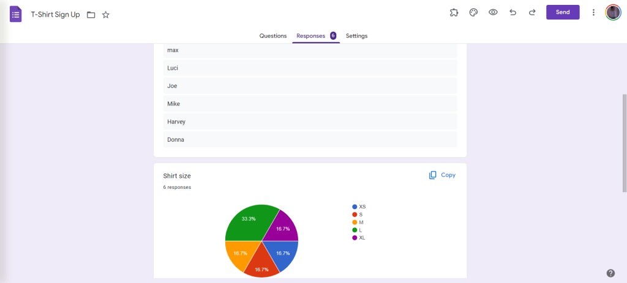
Task: Select the Responses tab
Action: point(316,36)
